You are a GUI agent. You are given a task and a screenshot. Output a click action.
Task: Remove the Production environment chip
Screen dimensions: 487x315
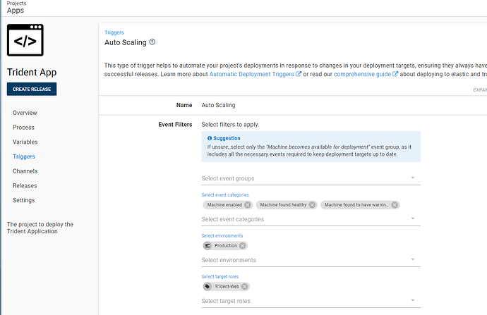pyautogui.click(x=242, y=246)
